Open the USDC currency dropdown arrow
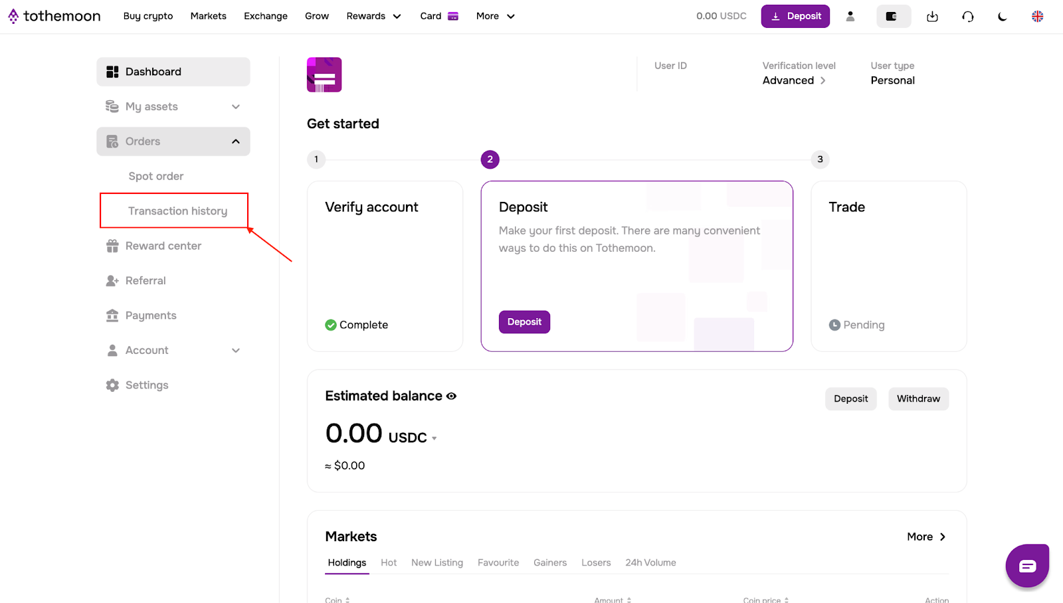This screenshot has width=1063, height=603. (435, 438)
